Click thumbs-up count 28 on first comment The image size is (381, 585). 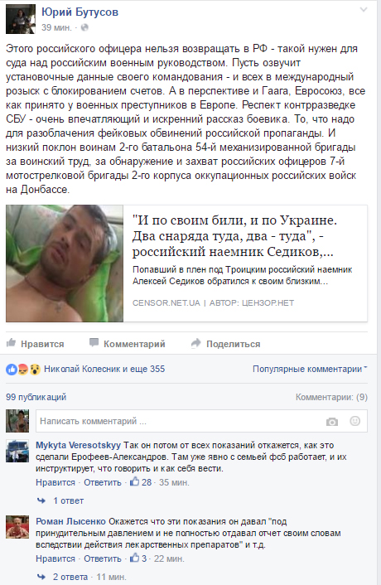[141, 482]
